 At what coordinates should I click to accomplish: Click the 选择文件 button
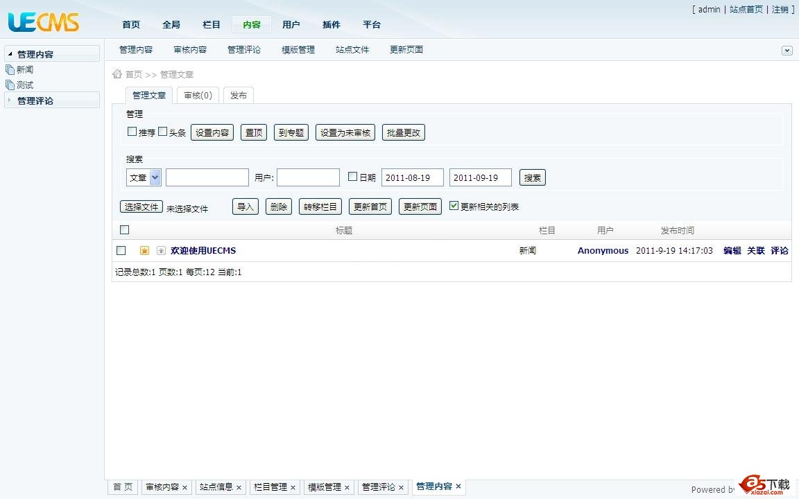(x=141, y=207)
